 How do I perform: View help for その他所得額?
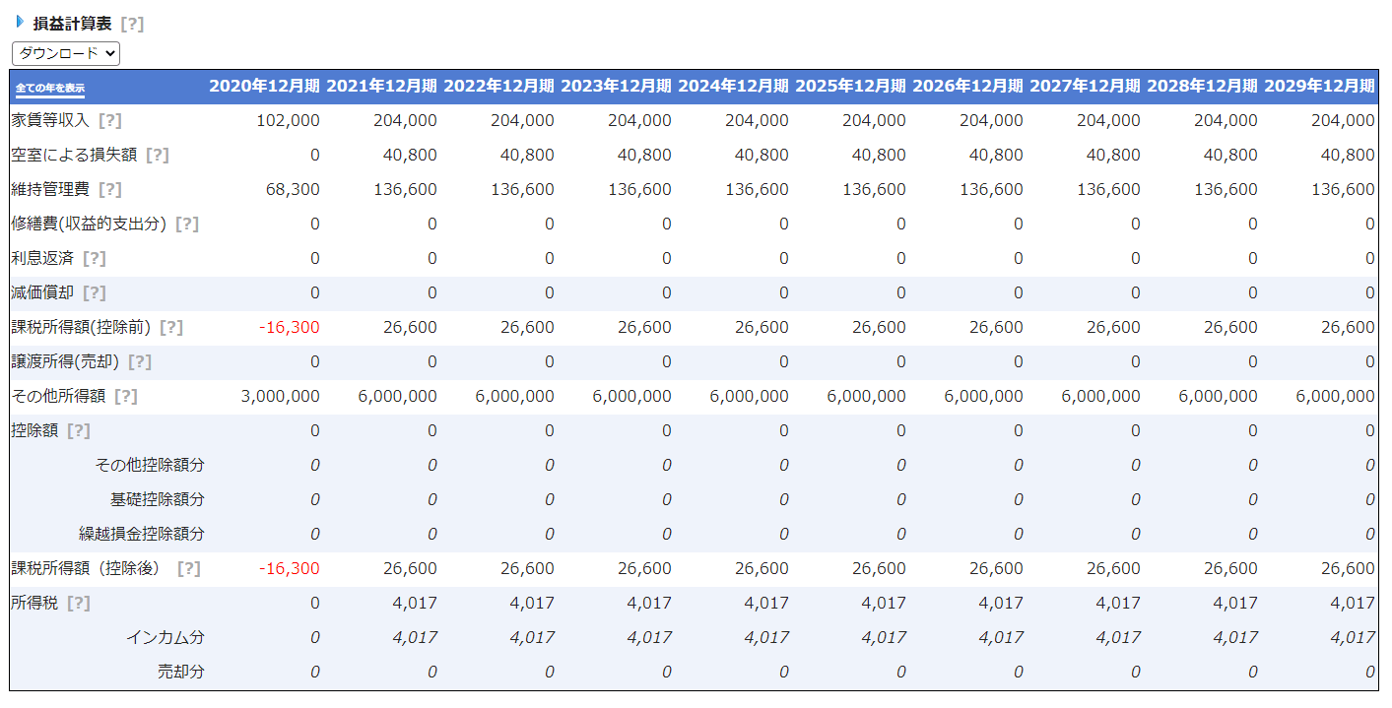[x=125, y=396]
